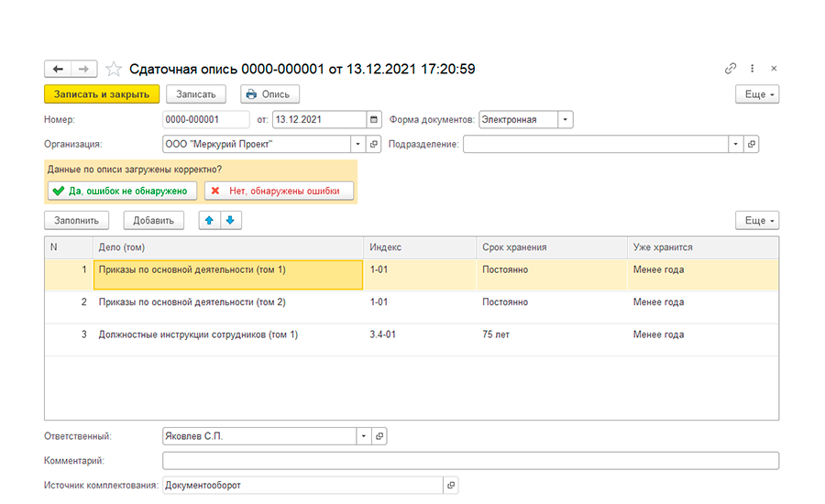Click ООО "Меркурий Проект" organization field

pos(257,144)
